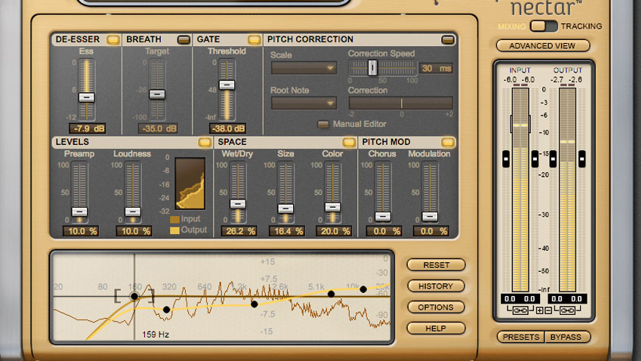Enable the Pitch Correction module switch
Image resolution: width=642 pixels, height=361 pixels.
[448, 40]
